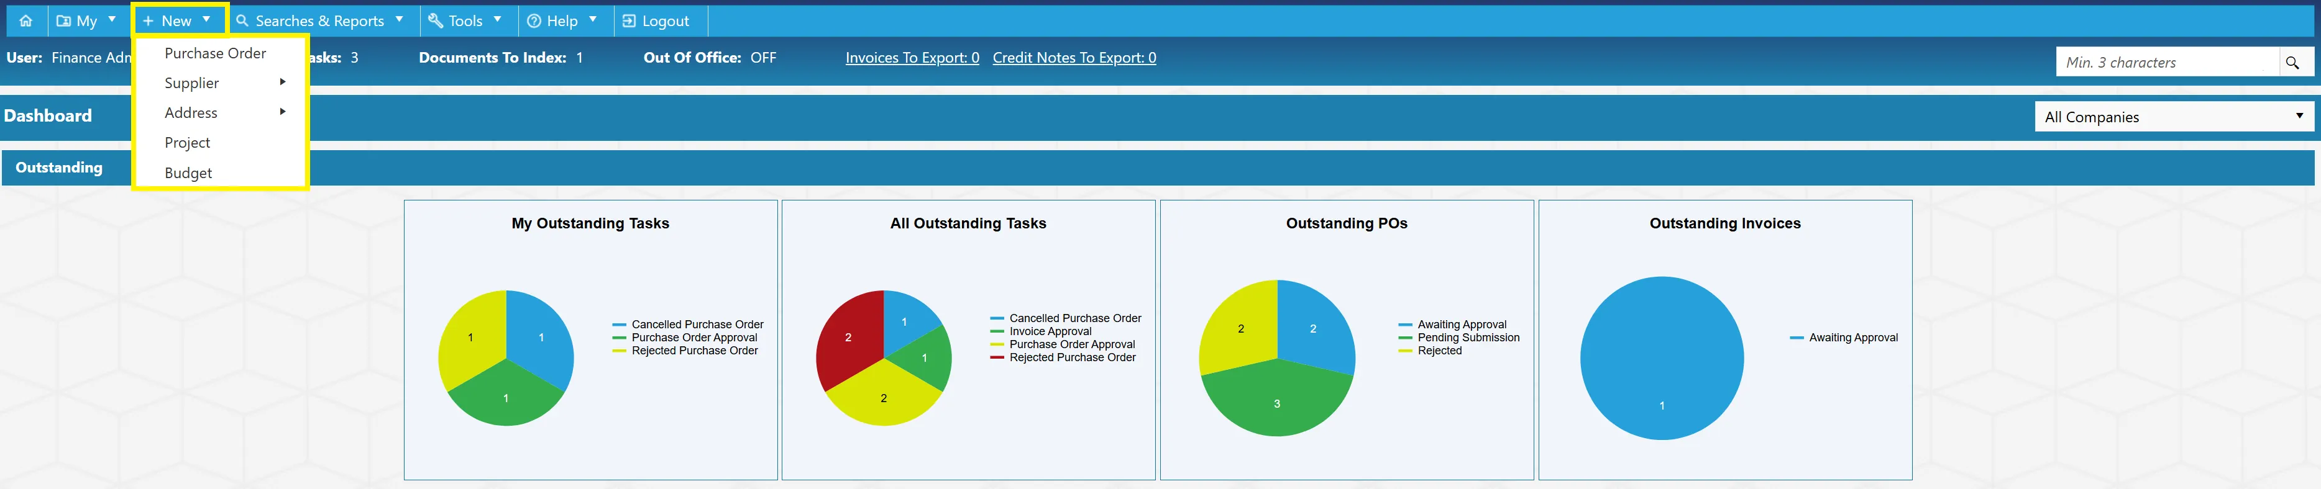Expand the Address submenu
Viewport: 2321px width, 489px height.
pyautogui.click(x=220, y=112)
